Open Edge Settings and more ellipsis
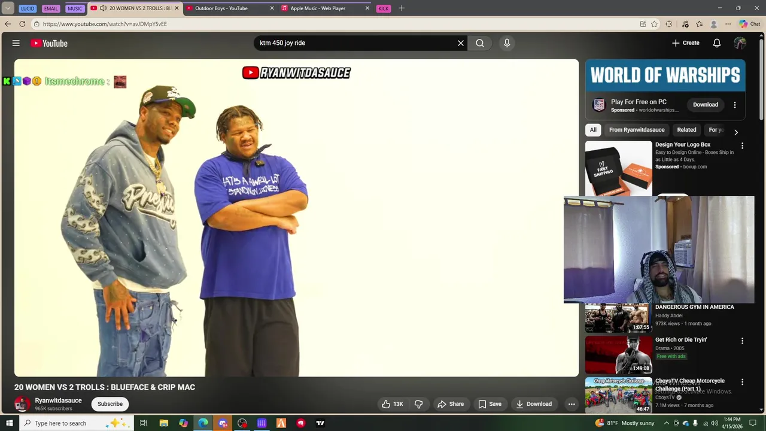 point(728,24)
